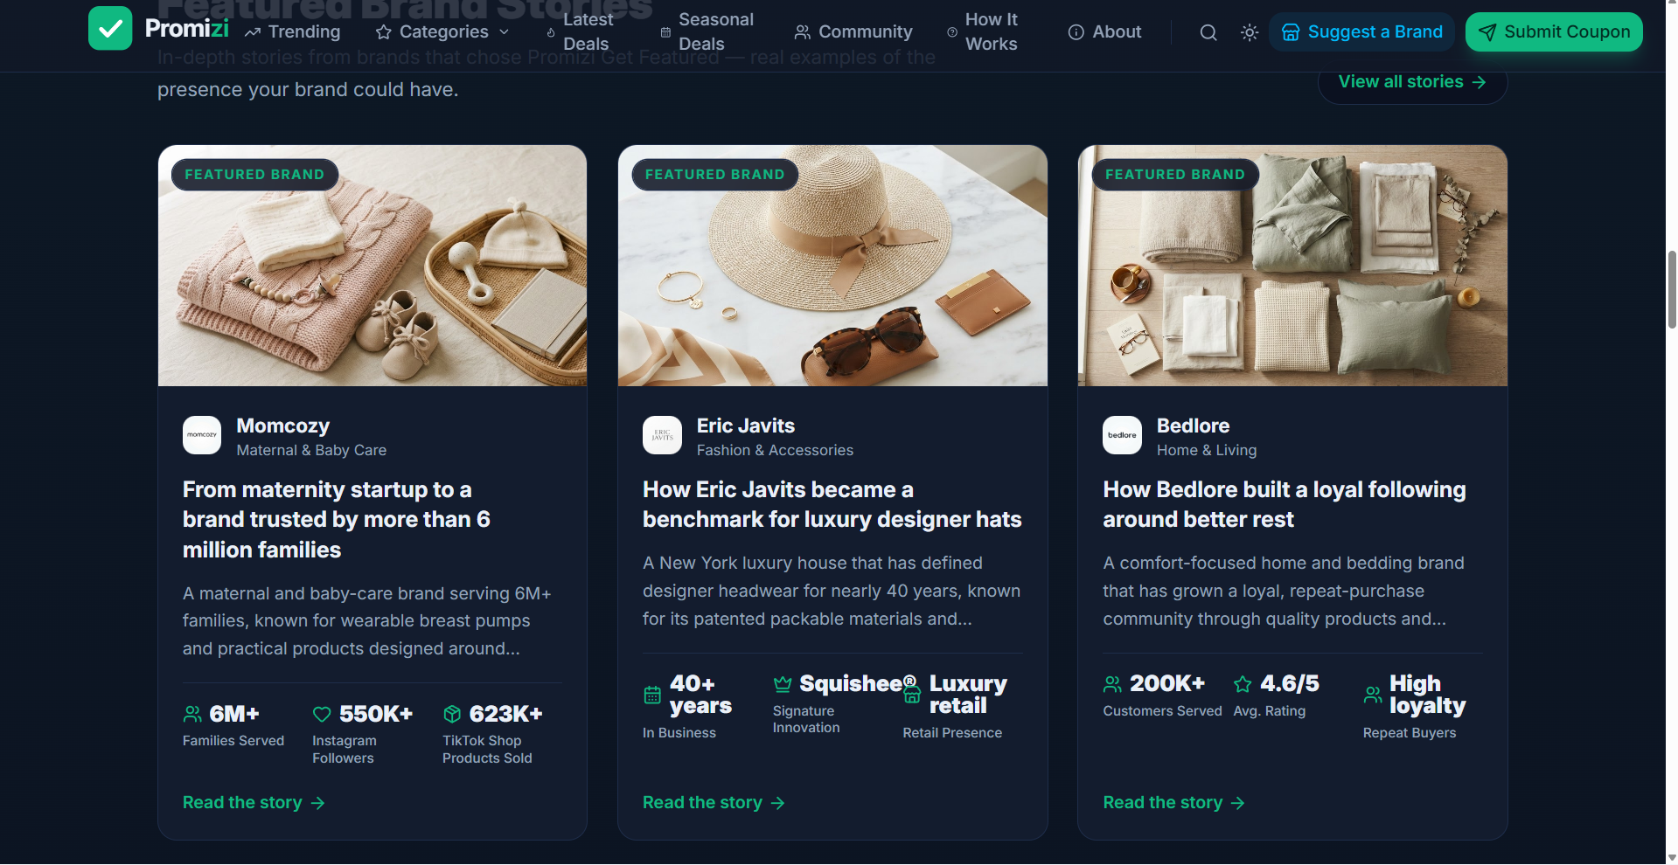Click the Instagram Followers heart icon
This screenshot has width=1678, height=865.
tap(322, 715)
